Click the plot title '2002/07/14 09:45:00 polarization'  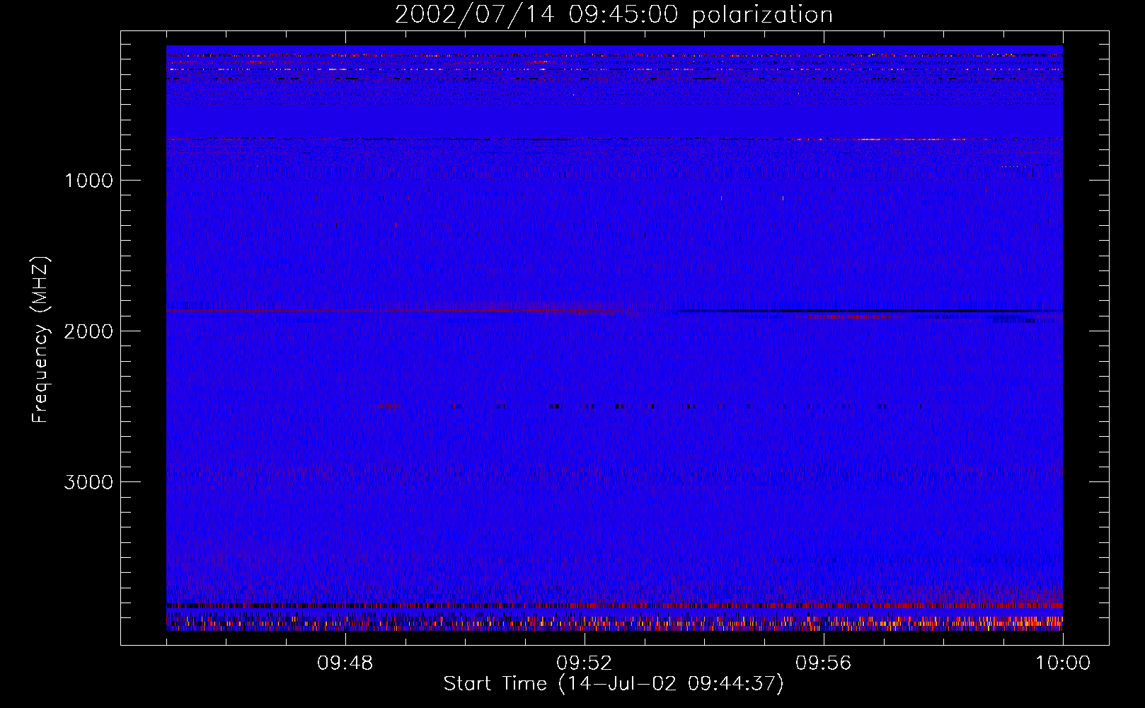[614, 15]
